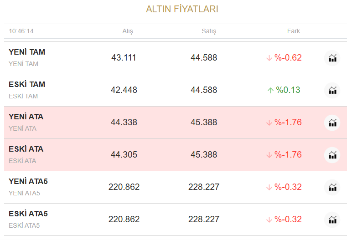Select the ESKİ ATA gold name
This screenshot has width=347, height=240.
[26, 149]
